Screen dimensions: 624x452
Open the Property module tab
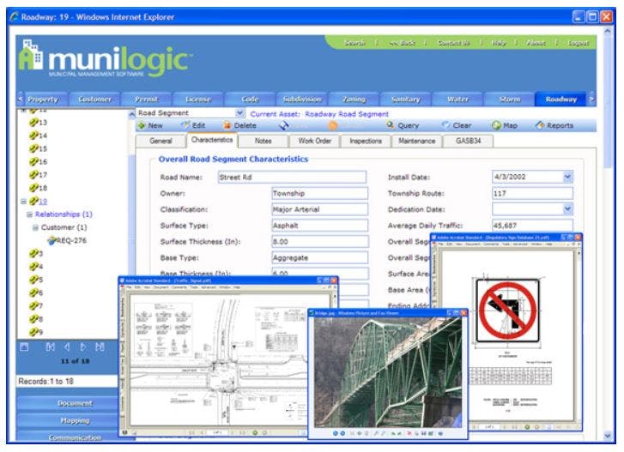point(43,99)
